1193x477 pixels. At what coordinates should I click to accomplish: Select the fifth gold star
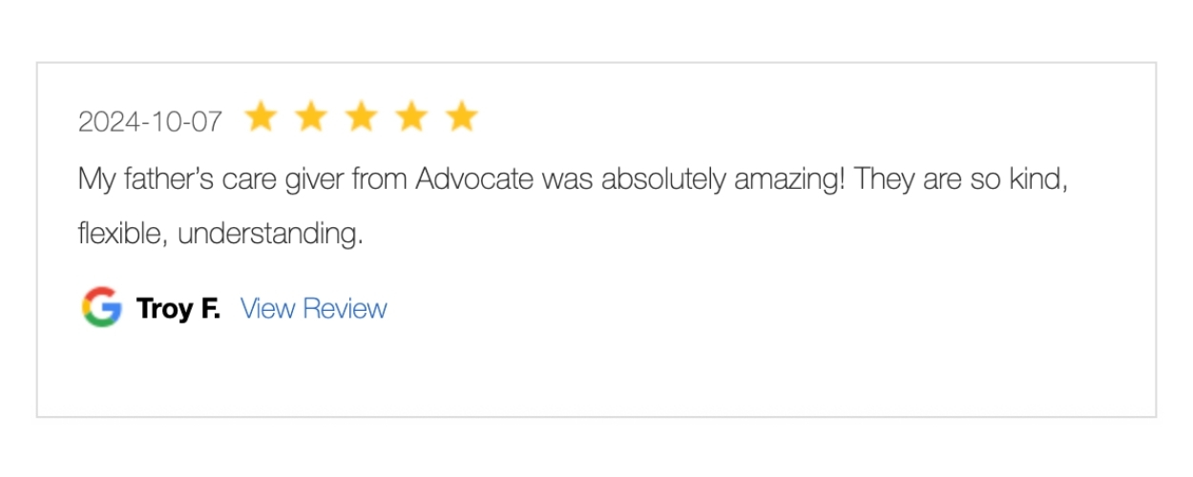point(462,117)
